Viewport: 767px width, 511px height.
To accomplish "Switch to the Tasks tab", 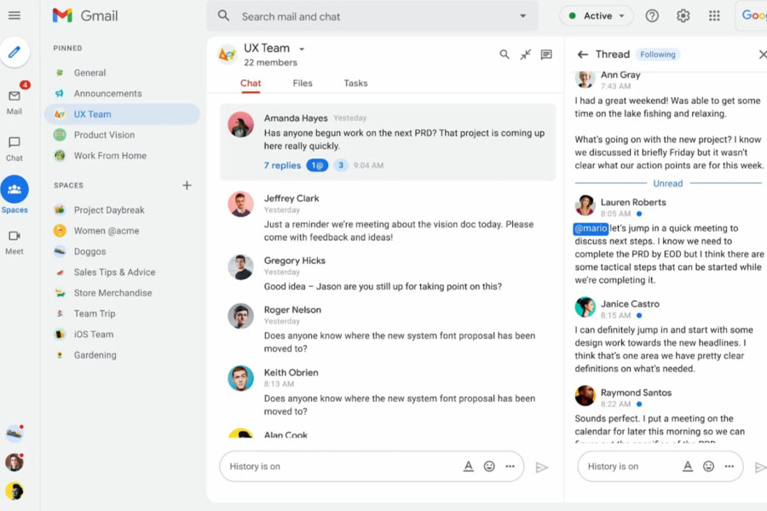I will coord(355,83).
